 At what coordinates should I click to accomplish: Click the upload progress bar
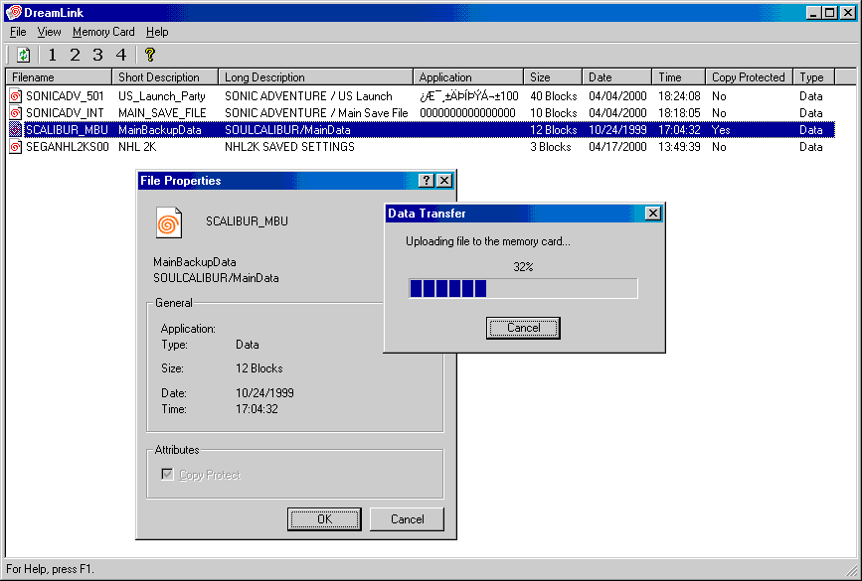coord(523,288)
